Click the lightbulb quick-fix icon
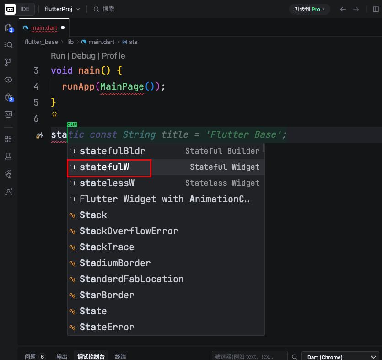 pyautogui.click(x=54, y=114)
